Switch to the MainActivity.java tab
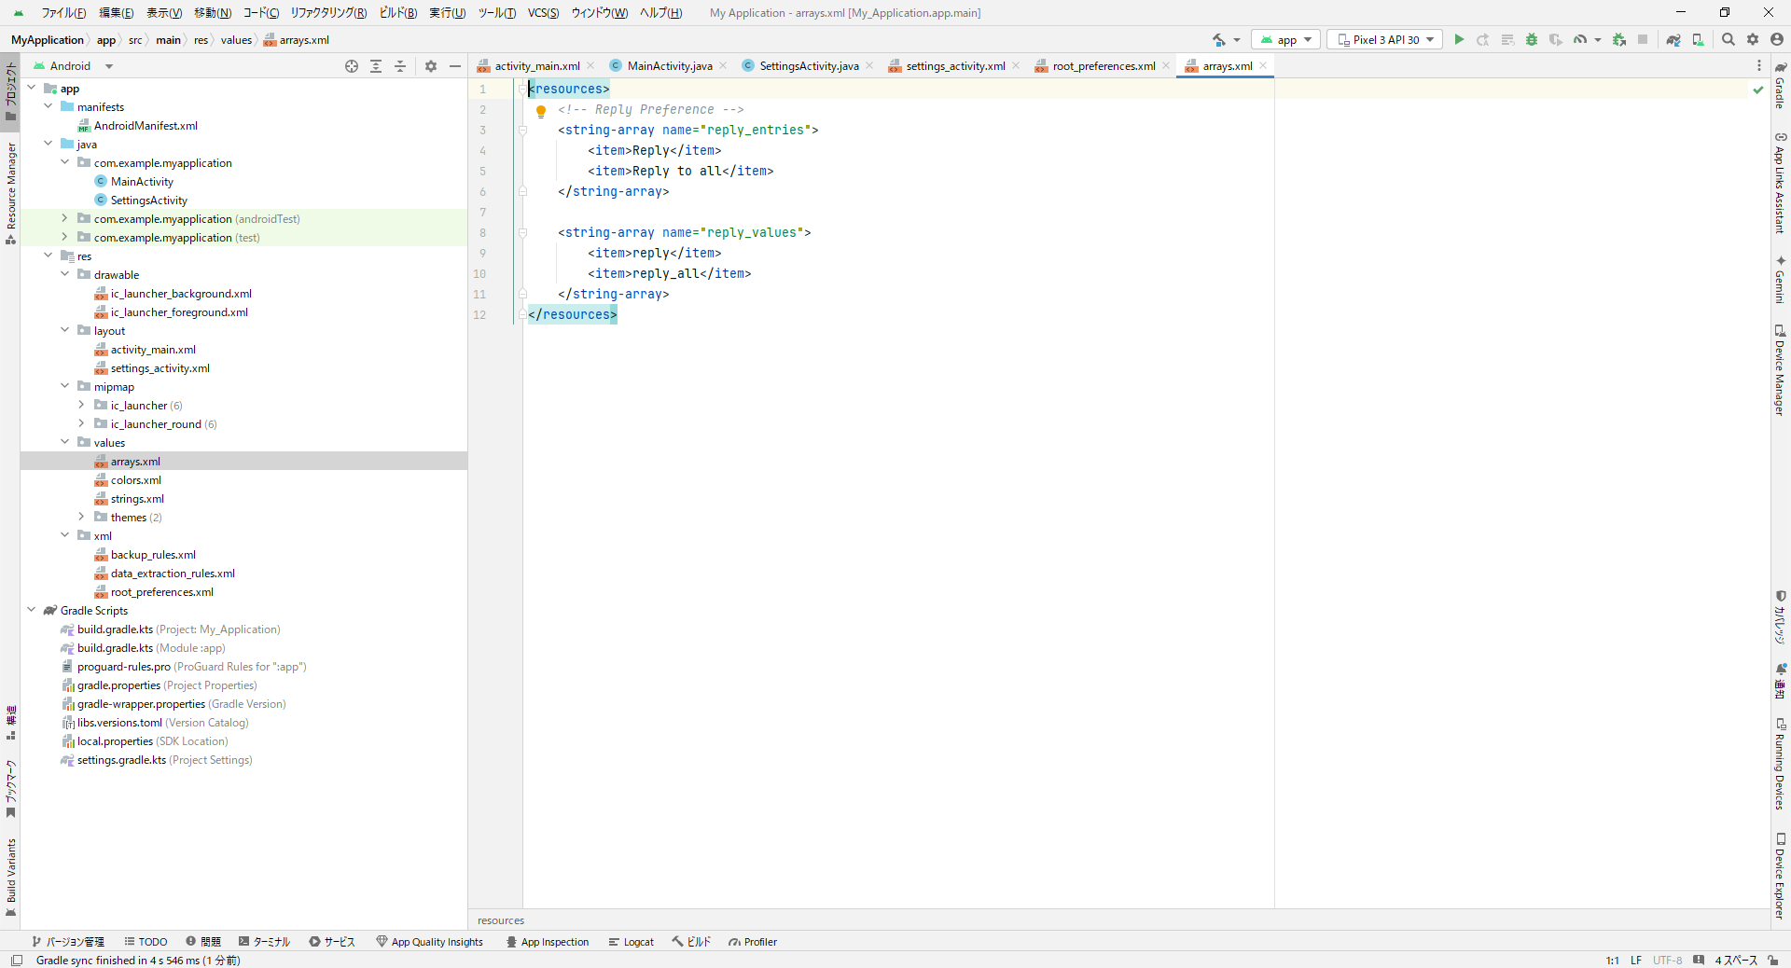Screen dimensions: 1791x968 tap(669, 66)
